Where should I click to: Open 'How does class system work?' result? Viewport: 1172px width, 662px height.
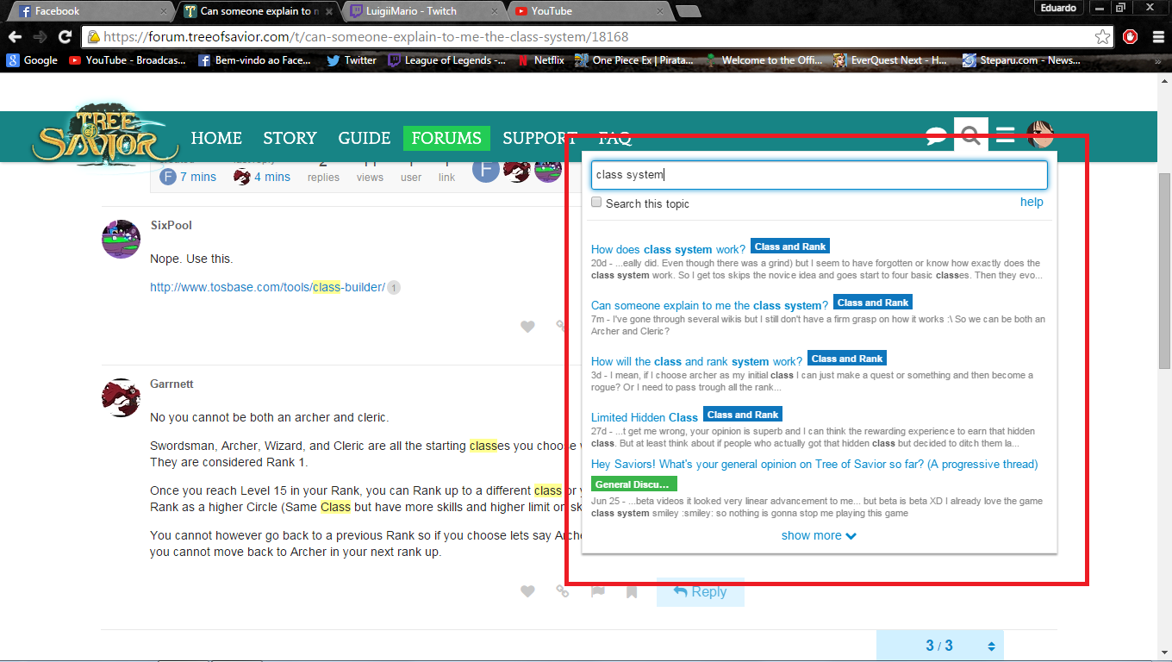(x=668, y=249)
